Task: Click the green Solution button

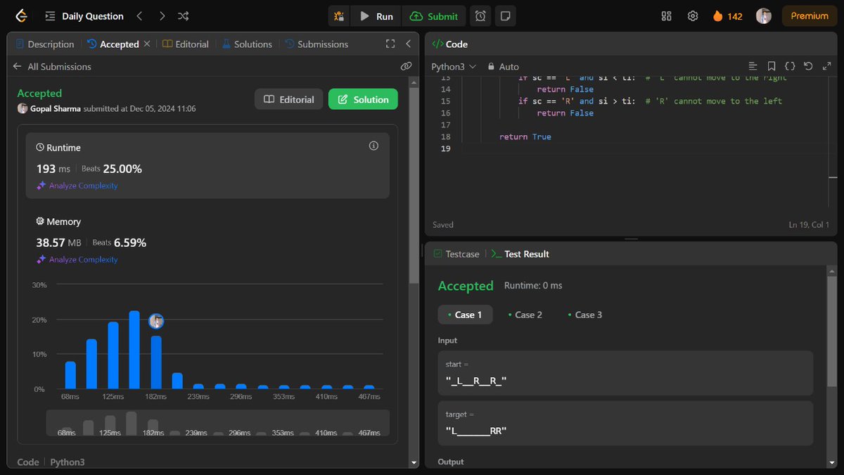Action: pos(363,99)
